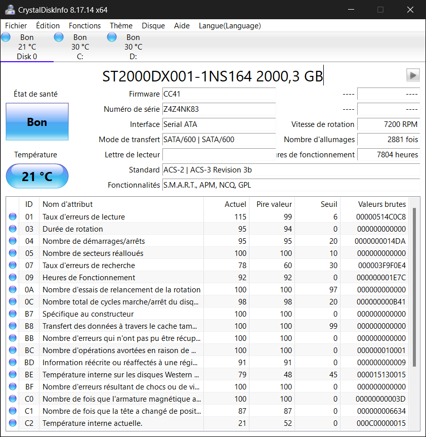Click status icon for attribute 05 reallocated sectors
This screenshot has height=437, width=426.
(x=13, y=253)
